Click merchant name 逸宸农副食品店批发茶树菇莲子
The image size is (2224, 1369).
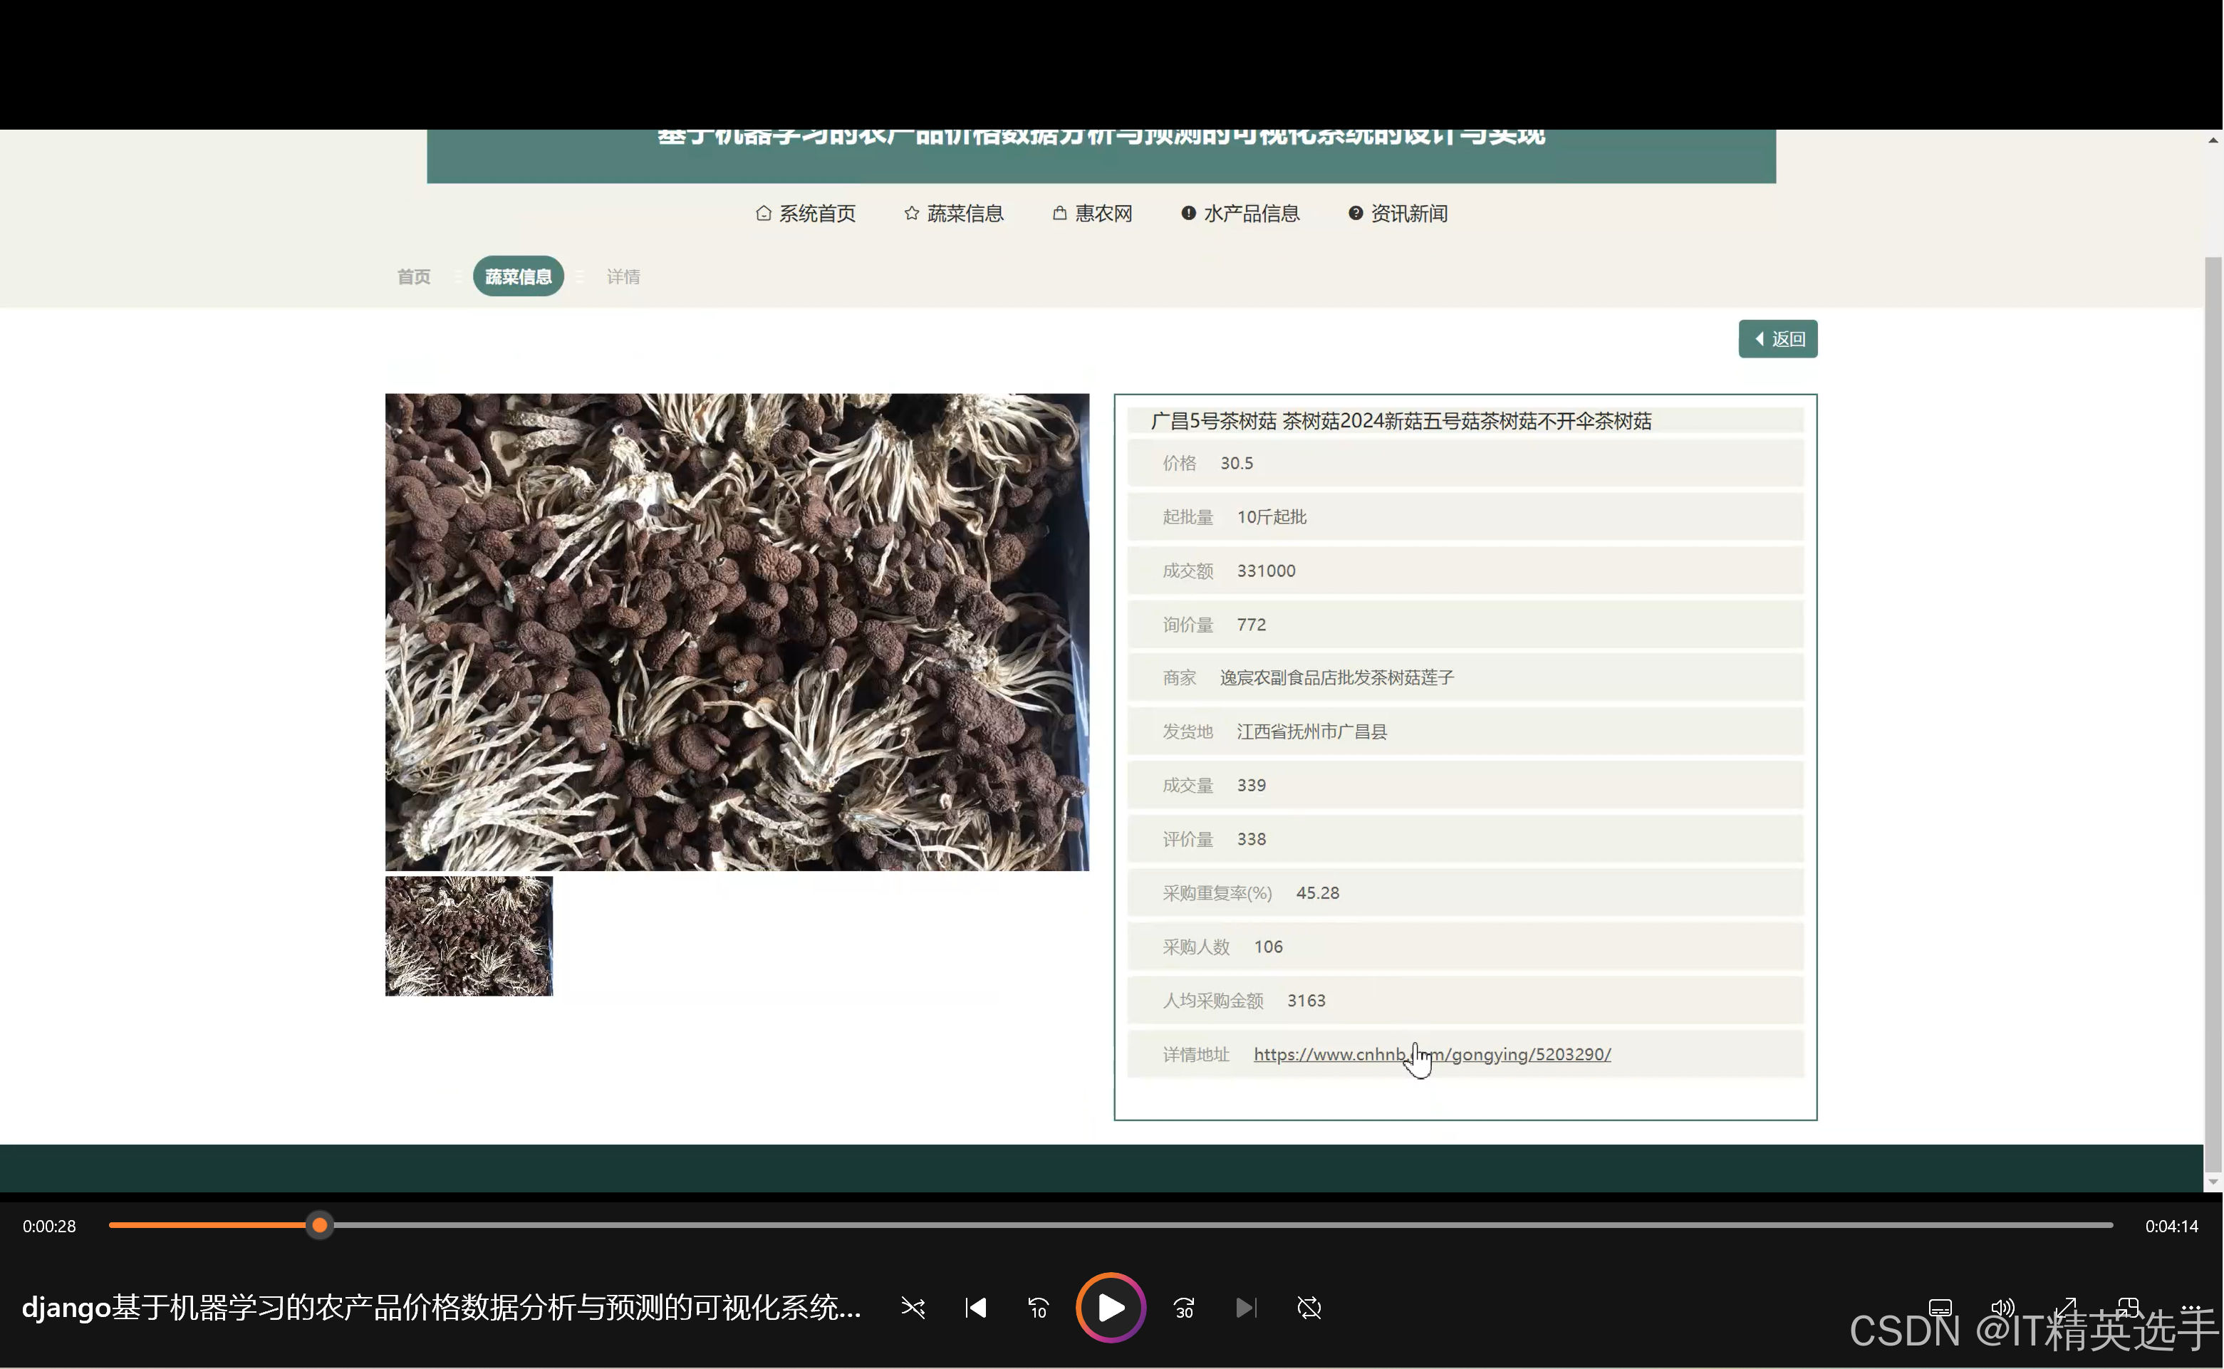click(x=1336, y=677)
